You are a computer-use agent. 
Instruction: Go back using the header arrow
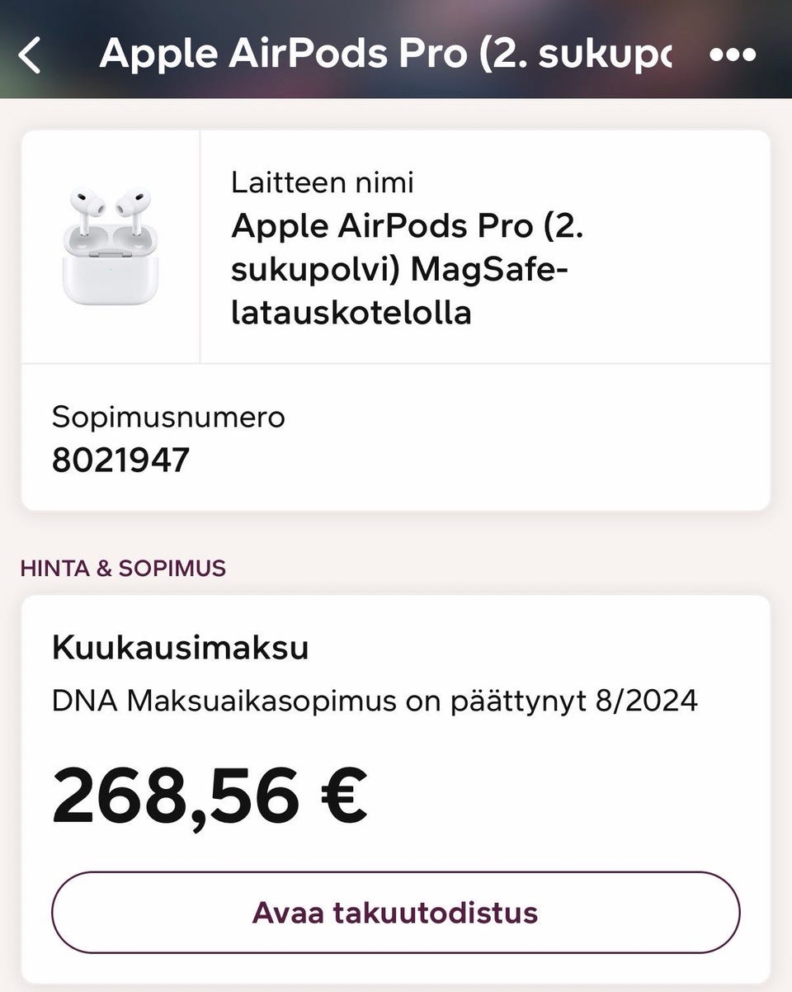click(x=30, y=55)
